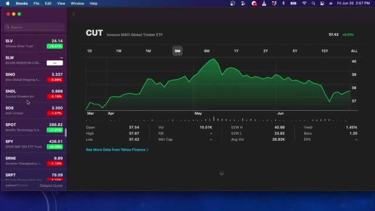Focus the Search field in the sidebar
Image resolution: width=375 pixels, height=211 pixels.
point(35,27)
